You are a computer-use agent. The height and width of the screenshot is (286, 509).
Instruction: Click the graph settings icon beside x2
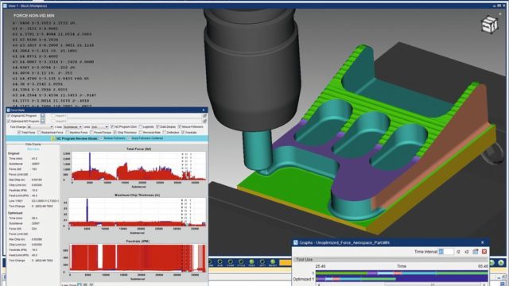tap(476, 252)
